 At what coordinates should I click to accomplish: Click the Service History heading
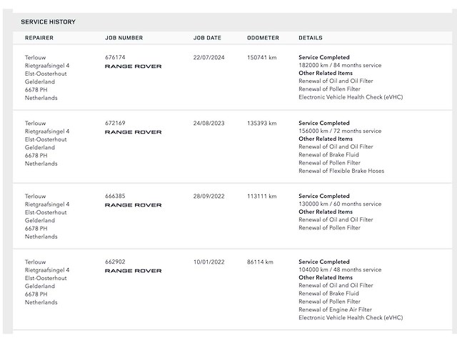coord(48,22)
